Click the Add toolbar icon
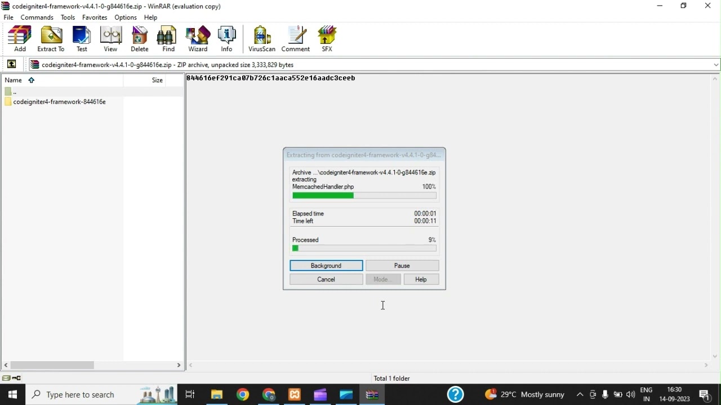This screenshot has height=405, width=721. [x=20, y=39]
